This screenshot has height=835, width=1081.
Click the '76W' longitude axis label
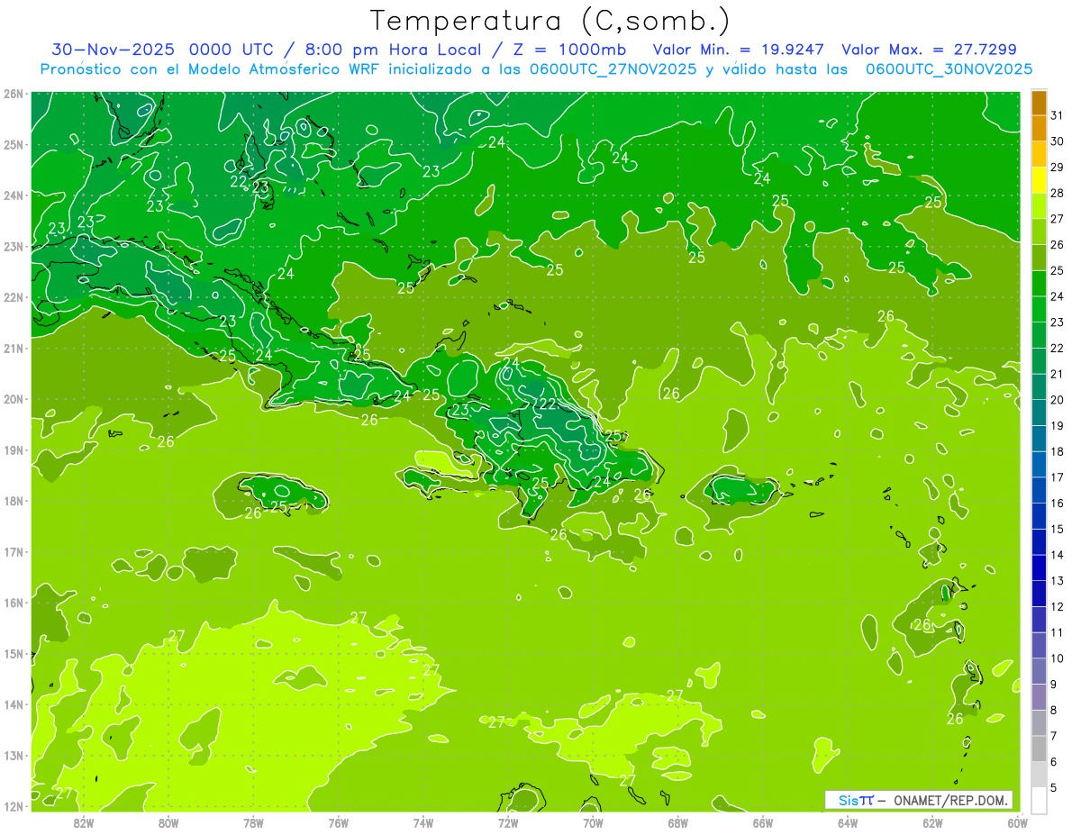[x=339, y=822]
